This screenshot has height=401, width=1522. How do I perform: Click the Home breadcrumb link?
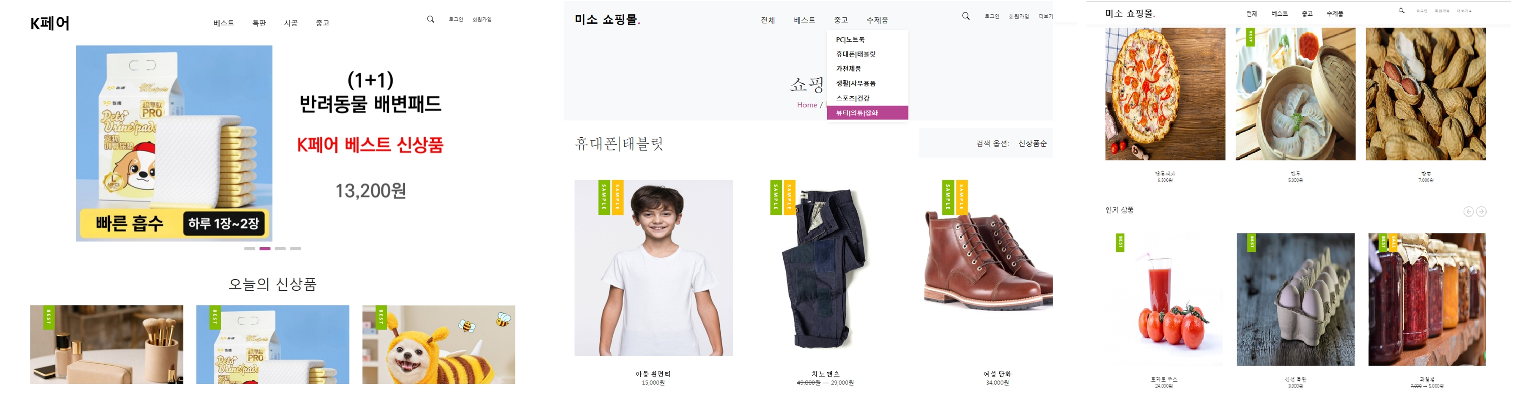click(806, 105)
